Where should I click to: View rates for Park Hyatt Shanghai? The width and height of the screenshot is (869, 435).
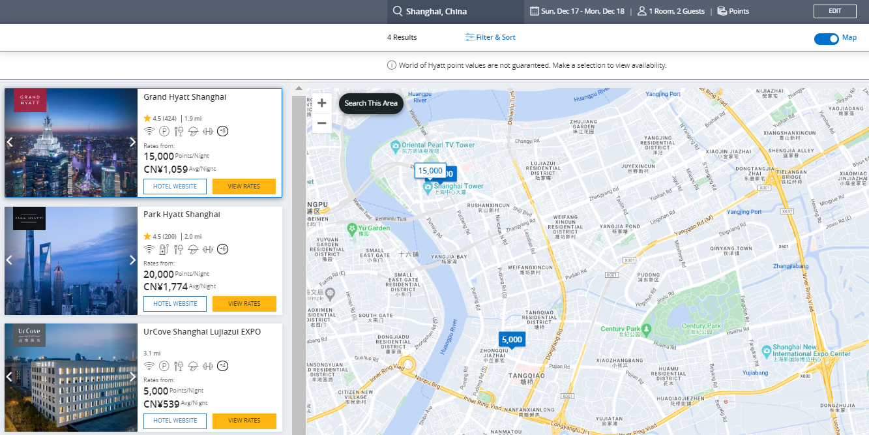[x=244, y=304]
